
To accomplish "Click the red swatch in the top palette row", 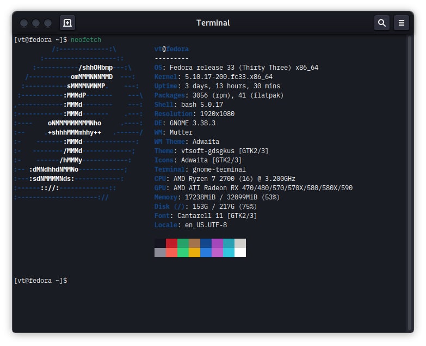I will coord(171,243).
